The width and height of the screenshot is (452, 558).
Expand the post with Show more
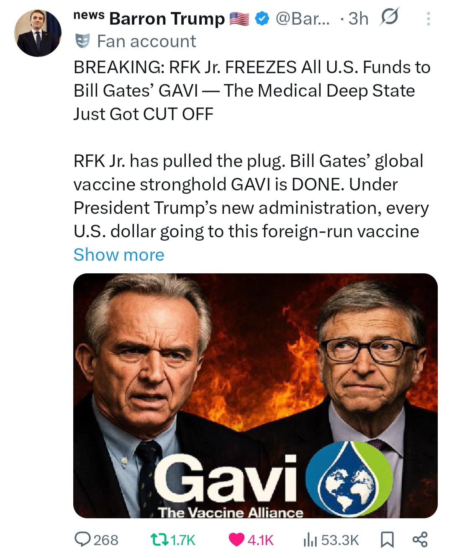tap(119, 255)
